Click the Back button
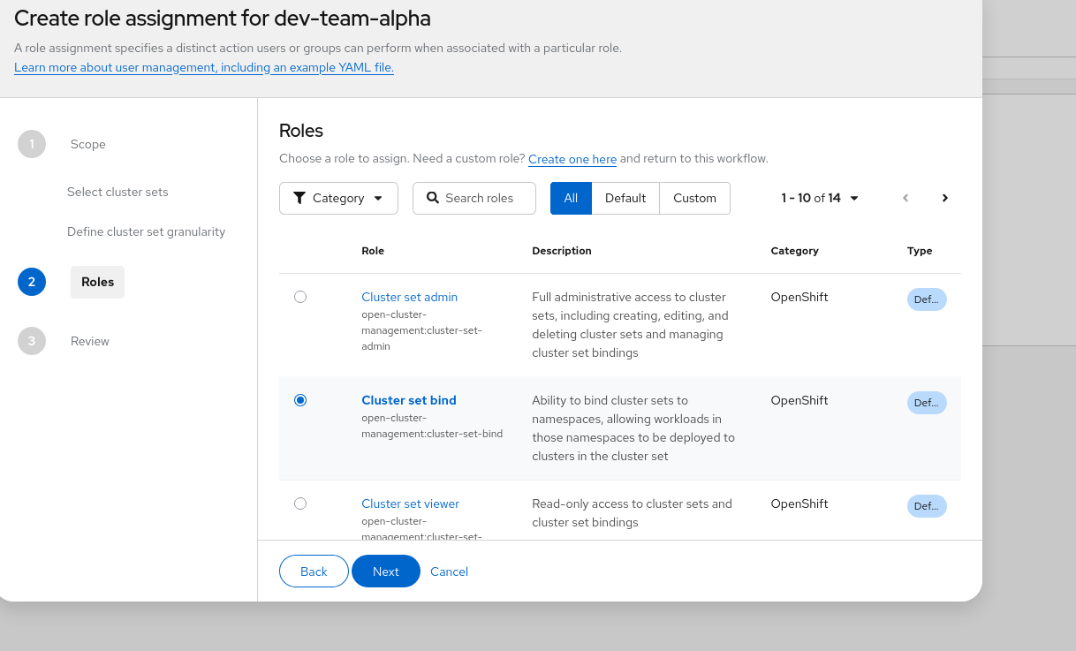 (314, 572)
